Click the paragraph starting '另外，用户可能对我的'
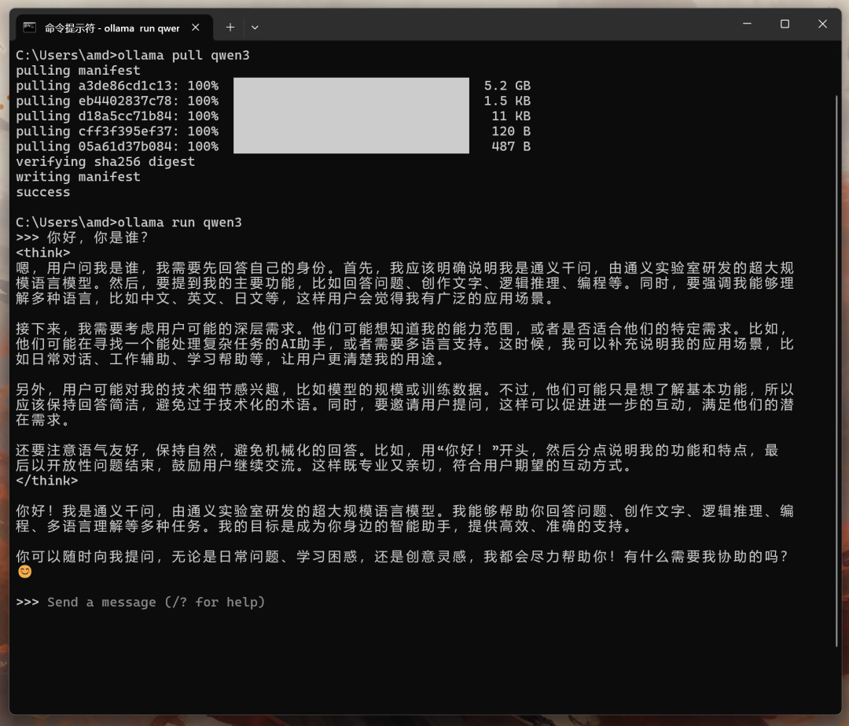 (405, 404)
